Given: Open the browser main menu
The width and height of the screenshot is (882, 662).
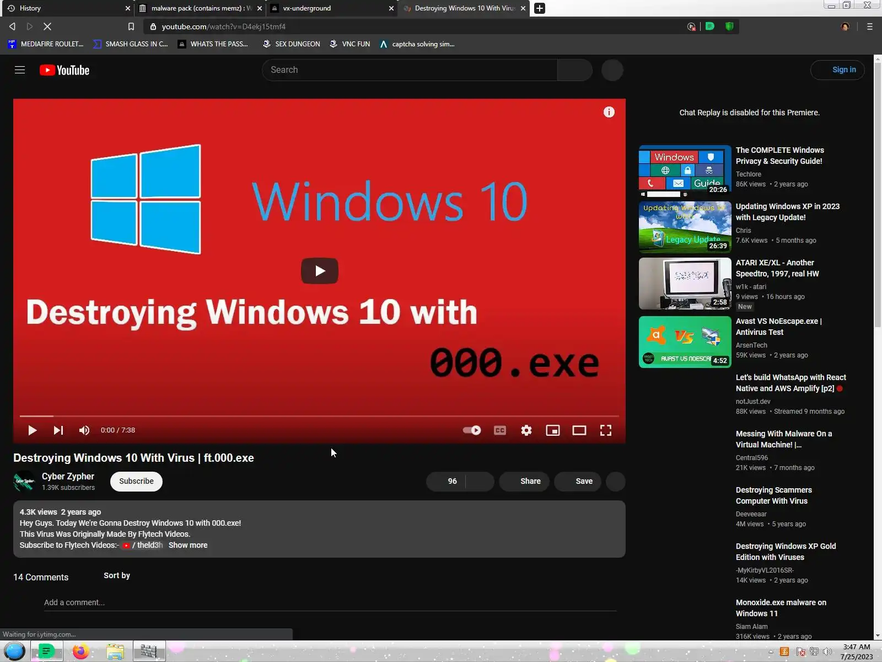Looking at the screenshot, I should pos(870,26).
